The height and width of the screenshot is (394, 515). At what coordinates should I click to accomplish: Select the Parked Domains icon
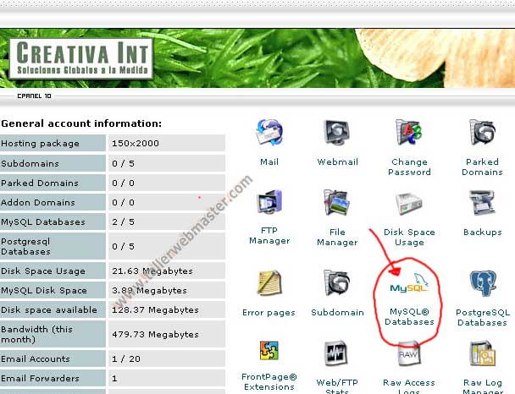point(482,134)
